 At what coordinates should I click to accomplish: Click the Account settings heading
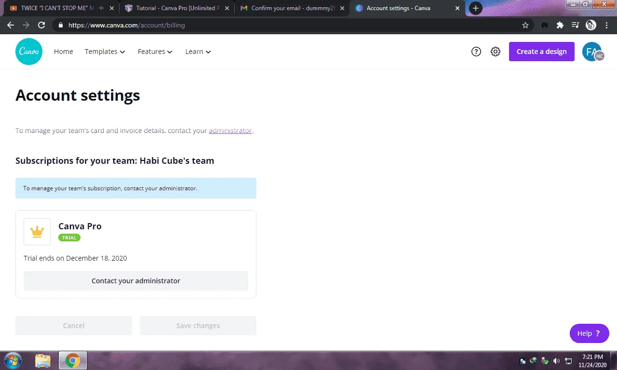78,95
